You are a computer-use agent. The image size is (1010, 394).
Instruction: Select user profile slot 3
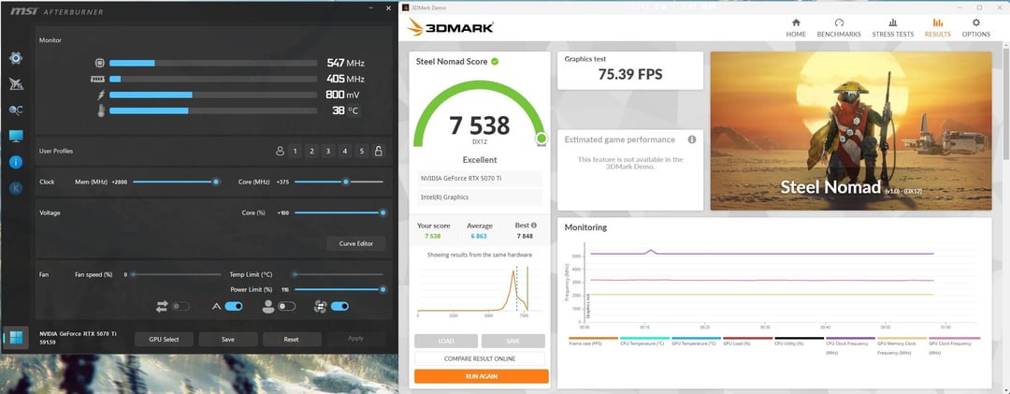click(328, 151)
